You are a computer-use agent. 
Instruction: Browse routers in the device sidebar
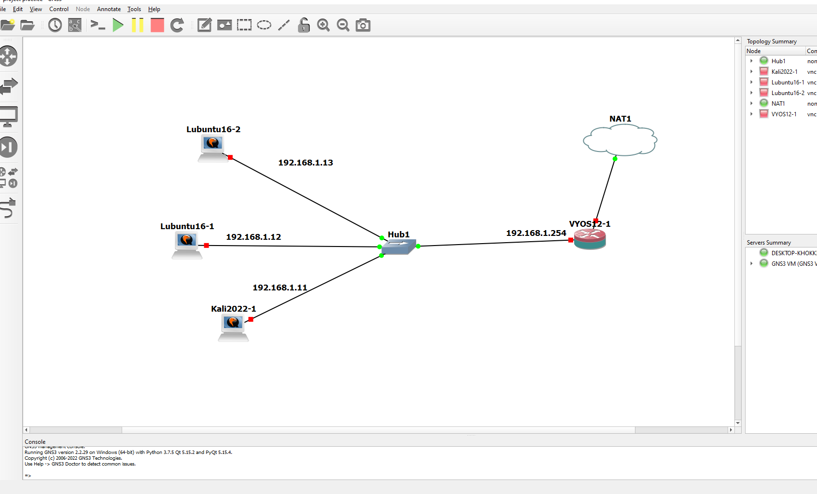[8, 56]
